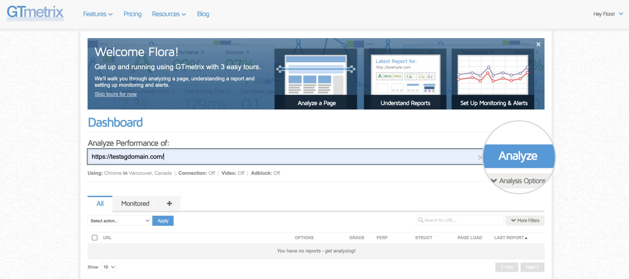Click the Apply button
The height and width of the screenshot is (279, 629).
pos(163,221)
